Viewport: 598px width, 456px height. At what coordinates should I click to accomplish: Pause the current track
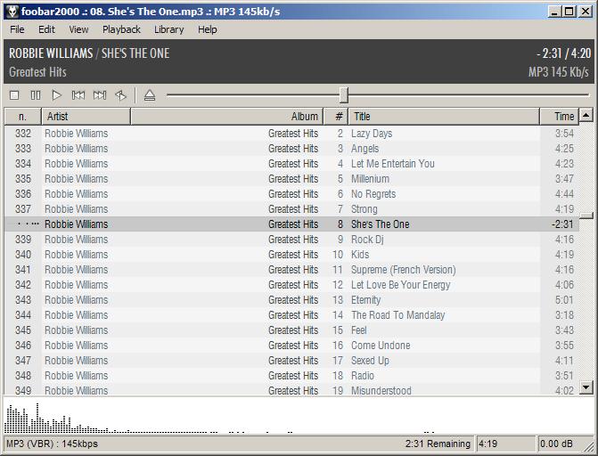(x=36, y=95)
